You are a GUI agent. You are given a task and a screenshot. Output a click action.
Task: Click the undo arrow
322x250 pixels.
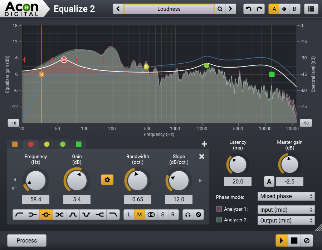[x=249, y=9]
